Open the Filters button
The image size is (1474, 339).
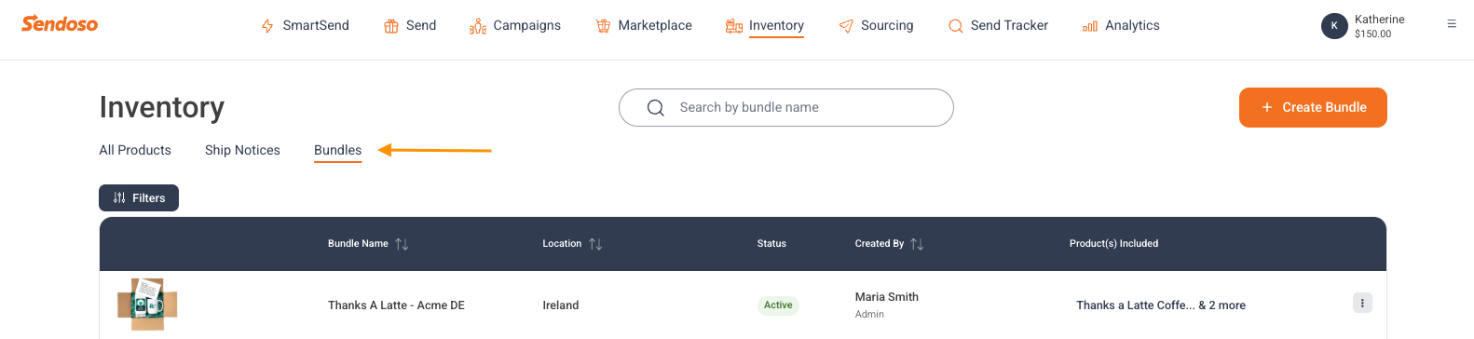point(139,197)
